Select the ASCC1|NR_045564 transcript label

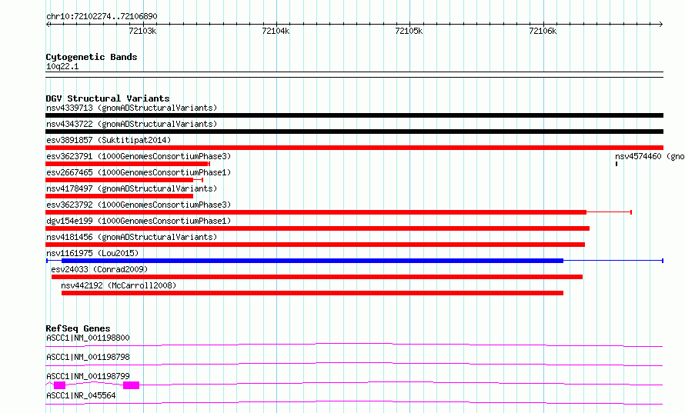pos(81,395)
